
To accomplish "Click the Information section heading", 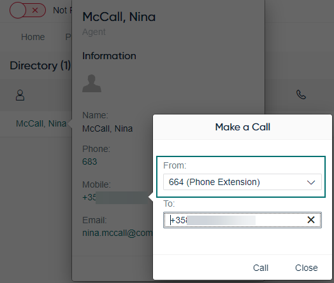I will [109, 56].
